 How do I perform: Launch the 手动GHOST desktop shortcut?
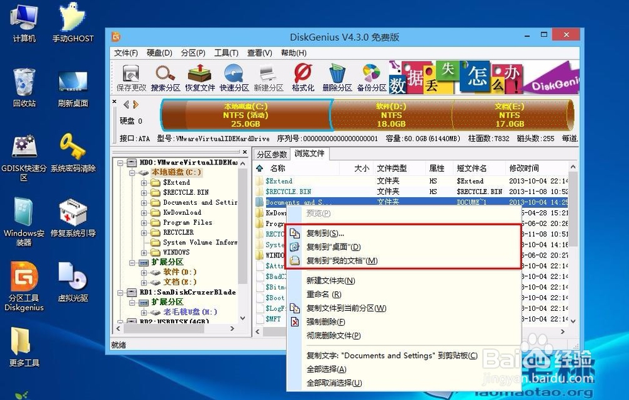pyautogui.click(x=73, y=23)
